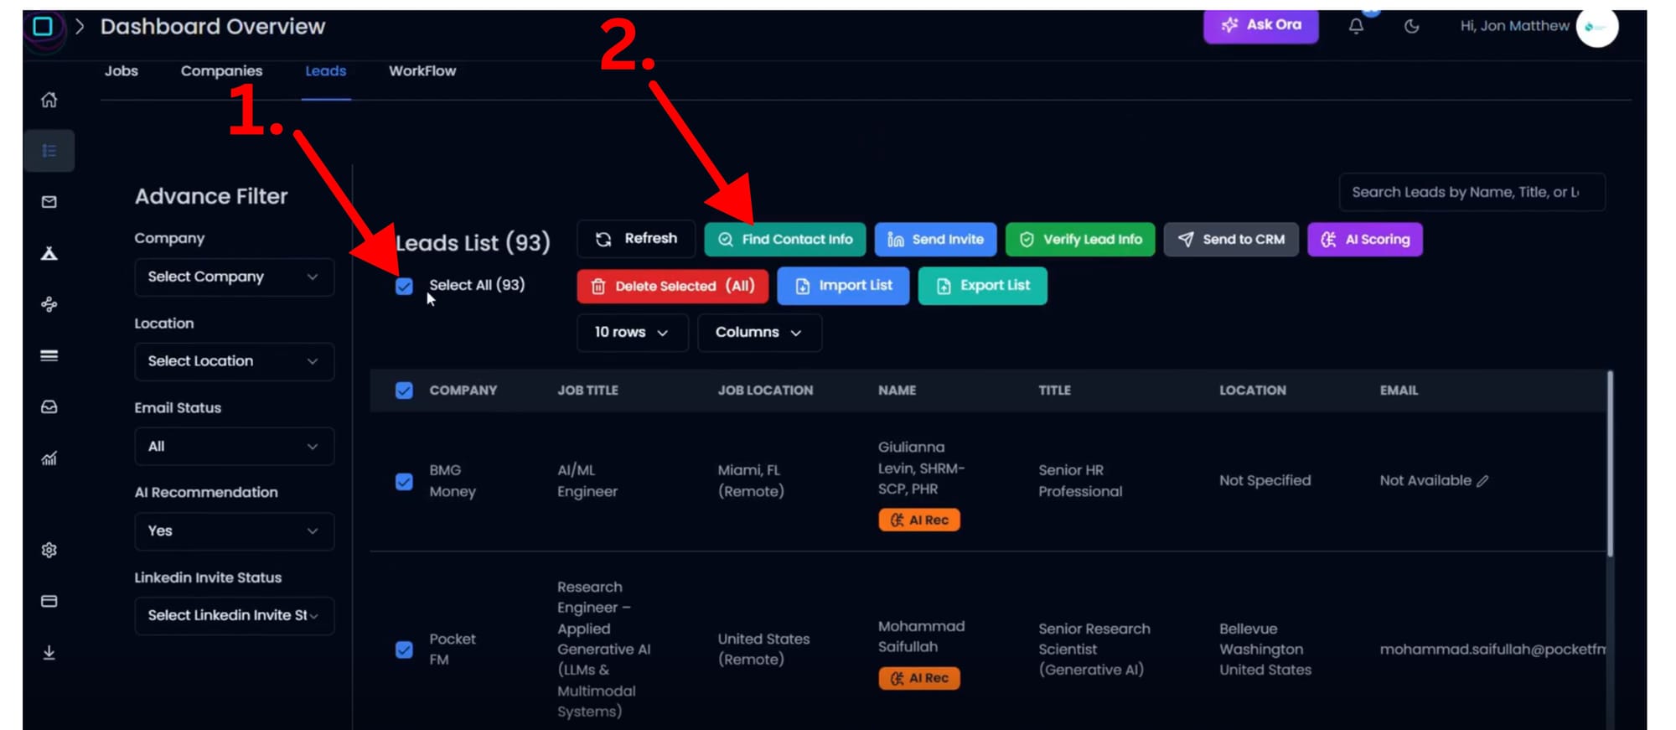The height and width of the screenshot is (730, 1676).
Task: Open the settings gear in sidebar
Action: point(49,550)
